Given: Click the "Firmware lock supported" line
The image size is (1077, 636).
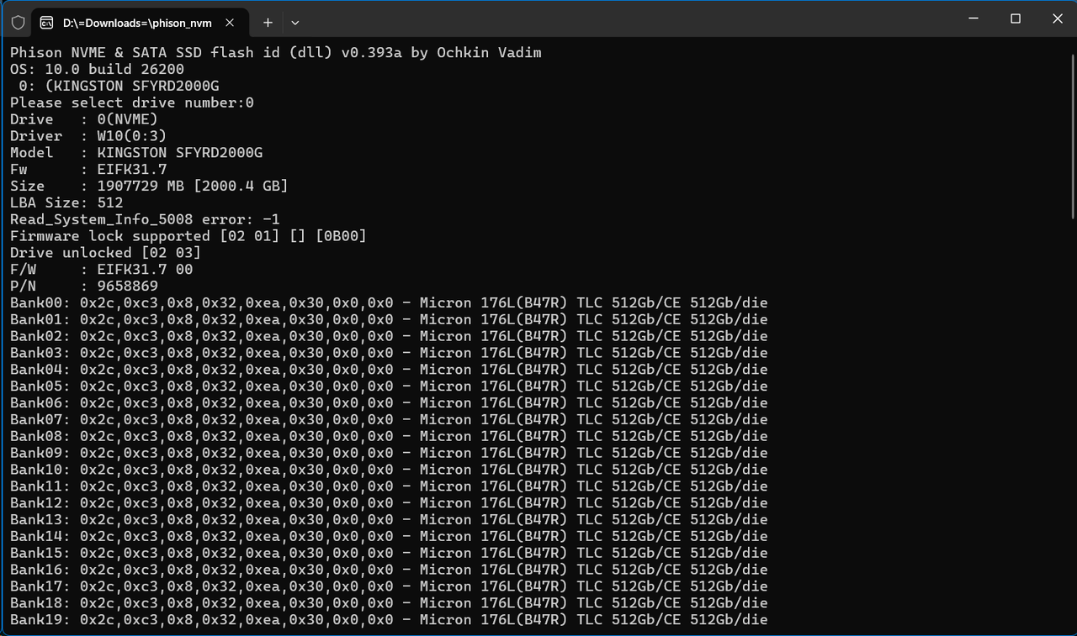Looking at the screenshot, I should click(x=188, y=236).
